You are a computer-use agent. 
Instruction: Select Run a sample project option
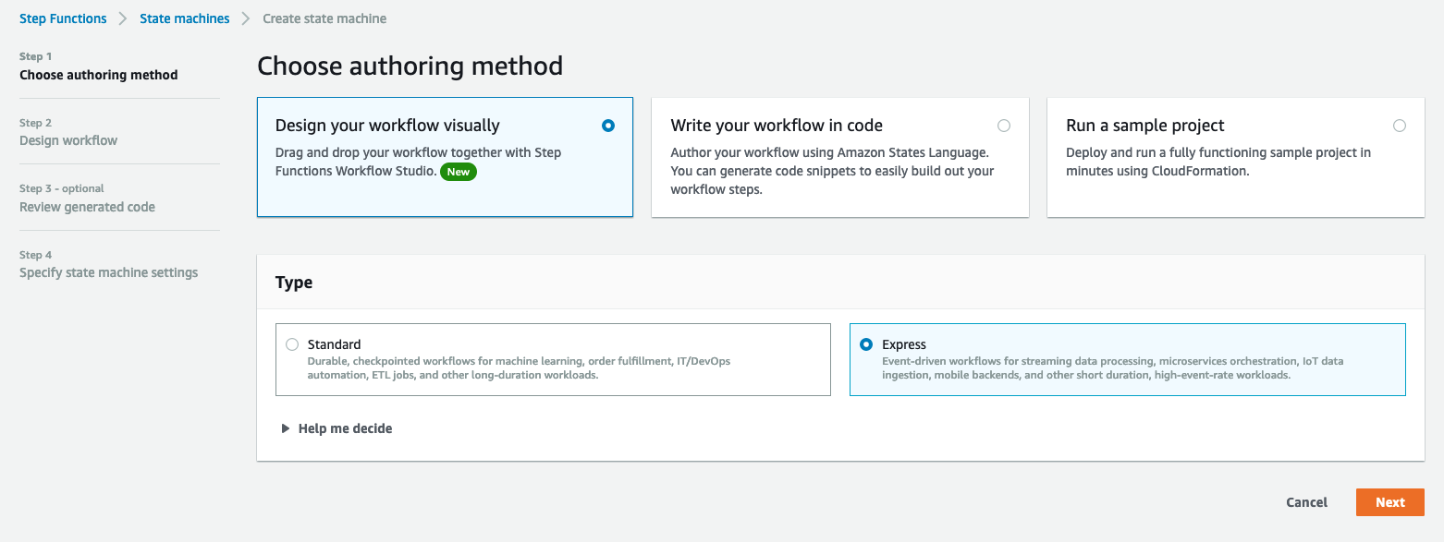coord(1400,126)
